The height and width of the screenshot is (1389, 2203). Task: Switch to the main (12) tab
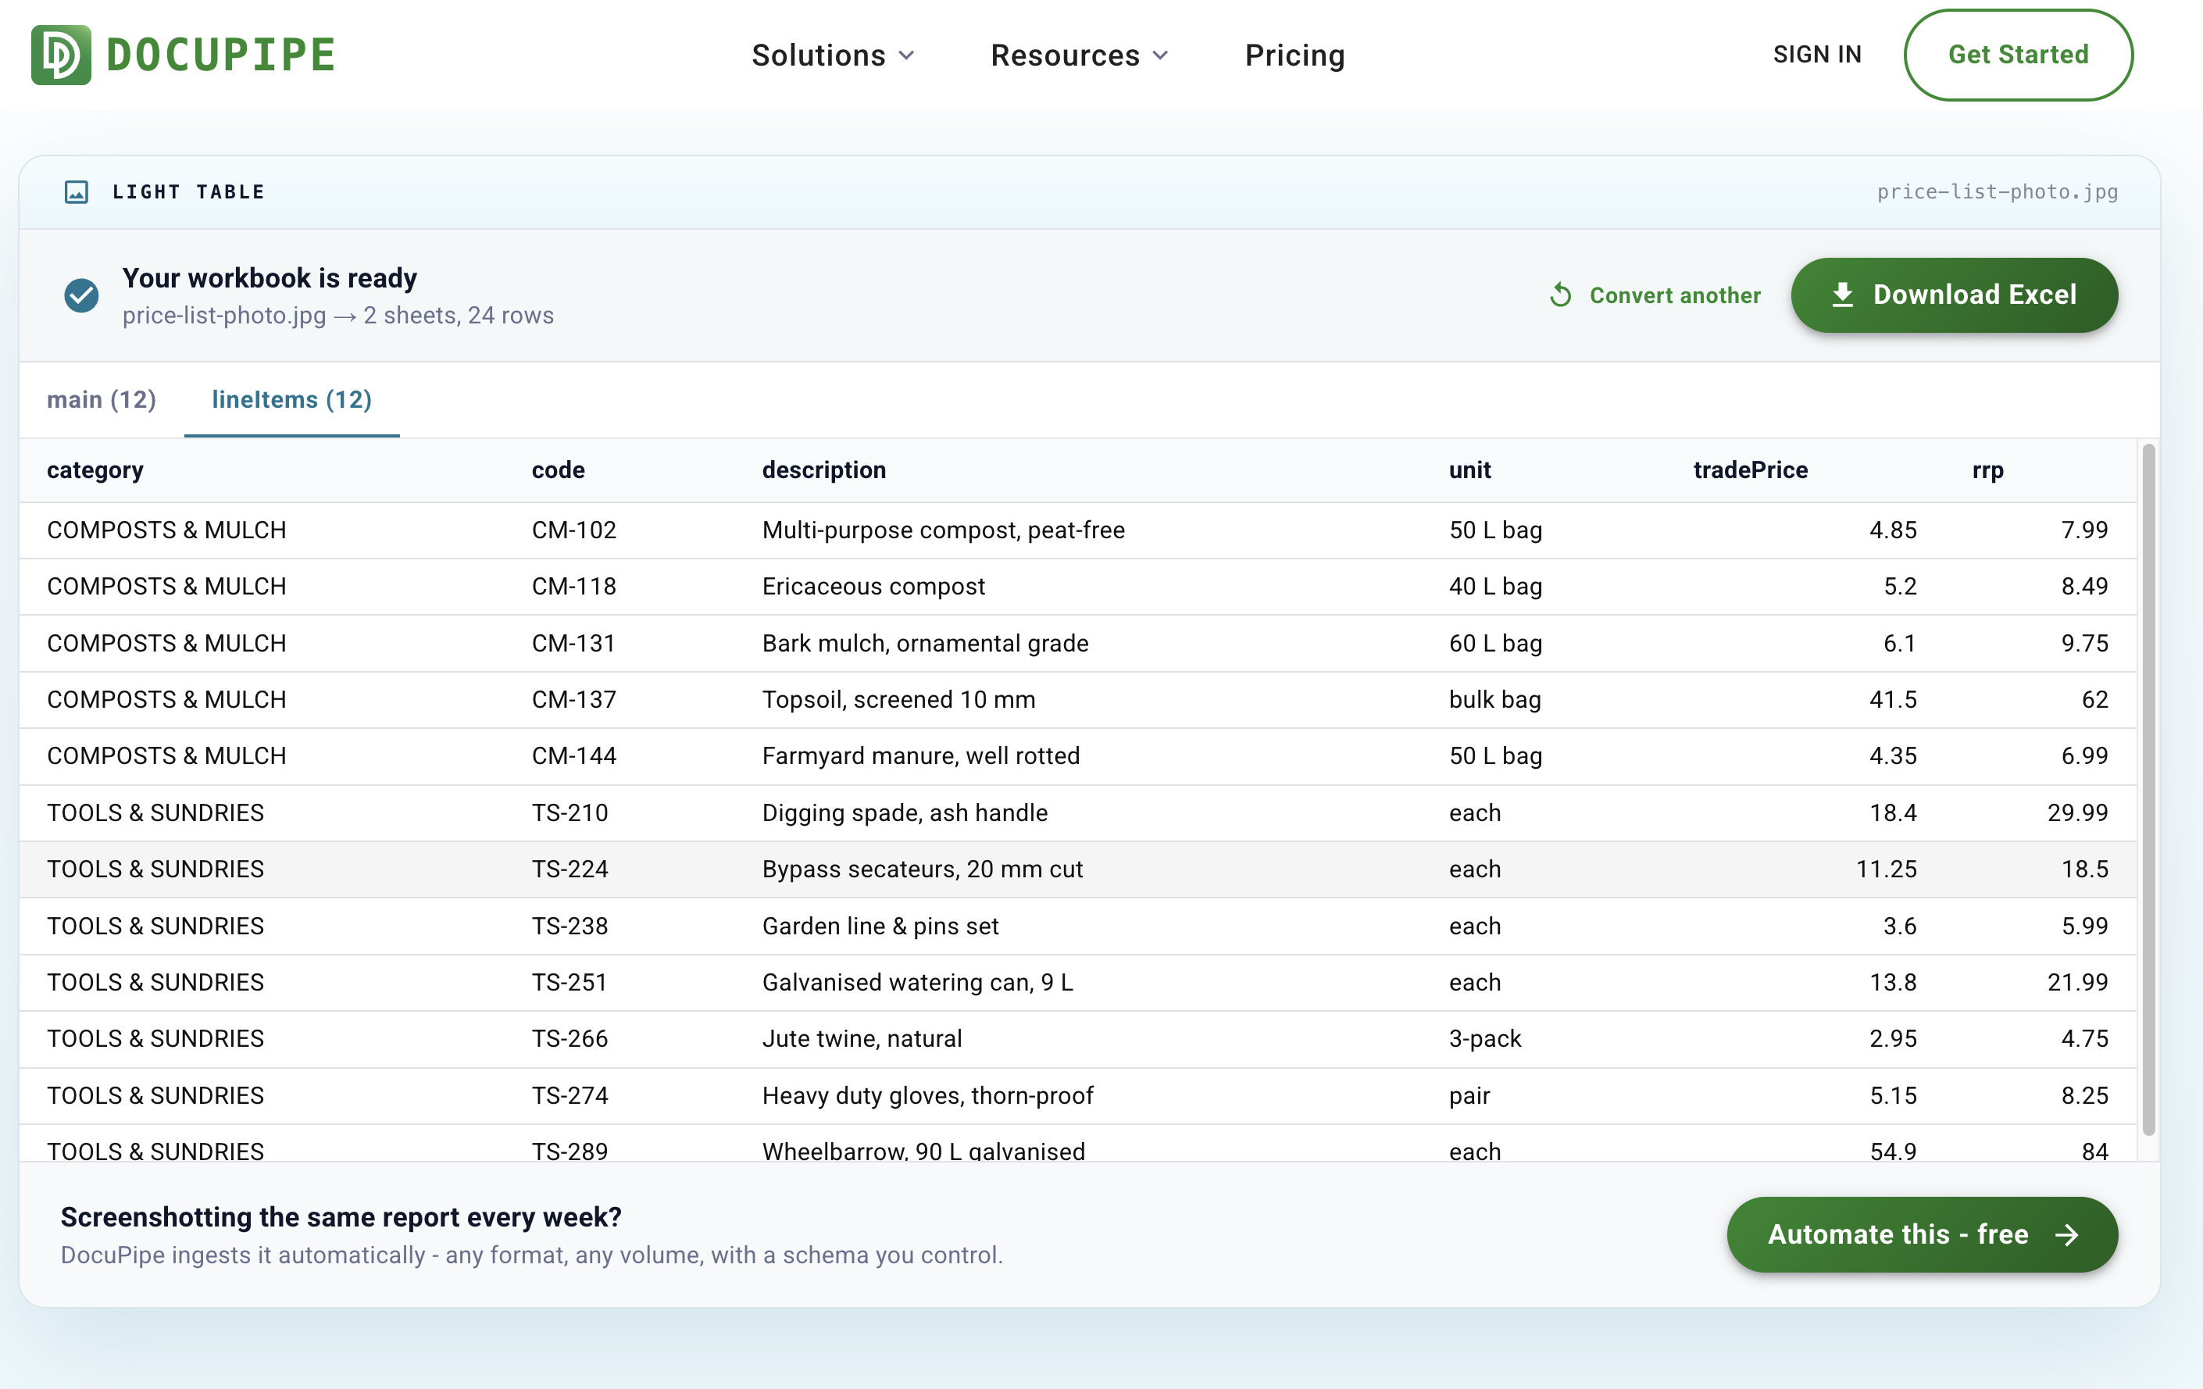point(102,400)
